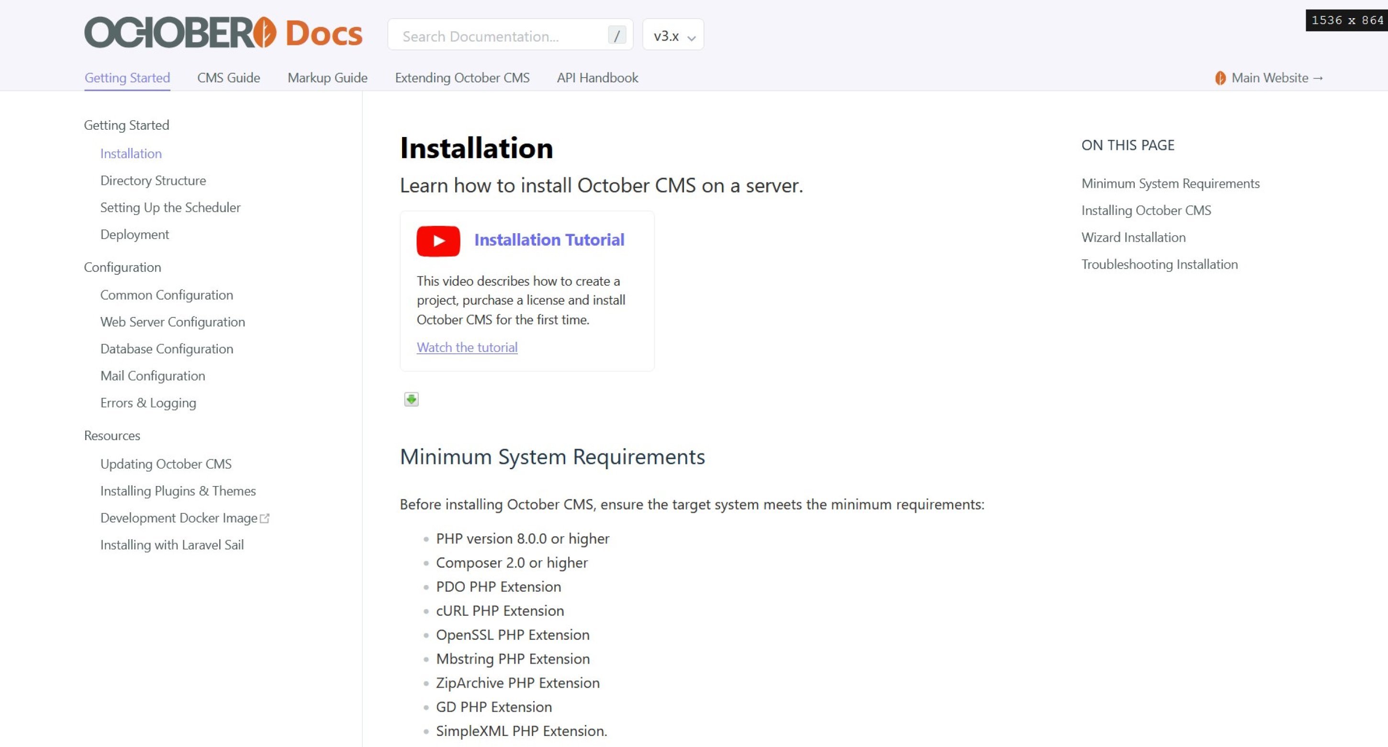Screen dimensions: 1388x747
Task: Click the October CMS Docs logo
Action: [x=223, y=34]
